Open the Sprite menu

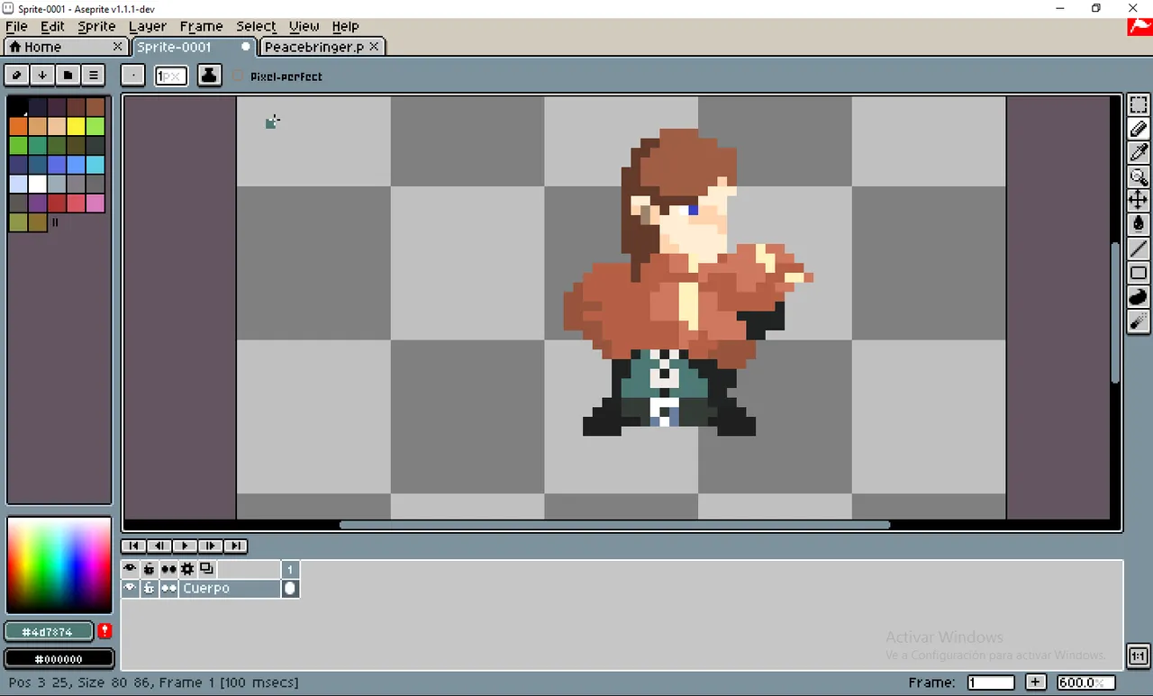pos(96,26)
